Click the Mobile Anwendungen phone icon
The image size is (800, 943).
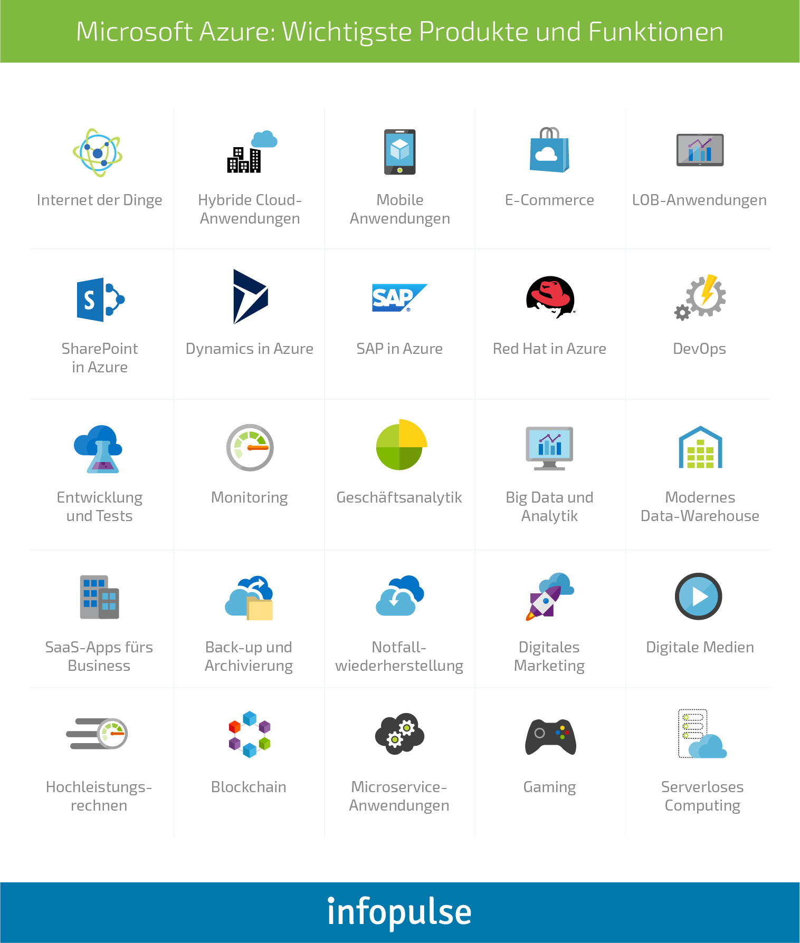[x=400, y=152]
